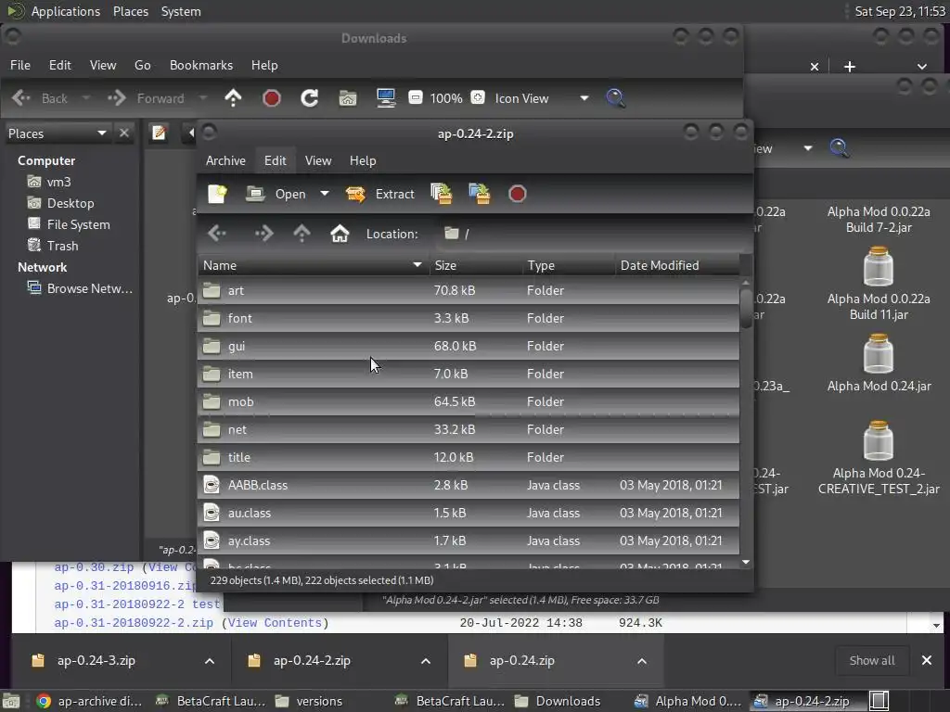Click Show all downloads button

pyautogui.click(x=872, y=660)
